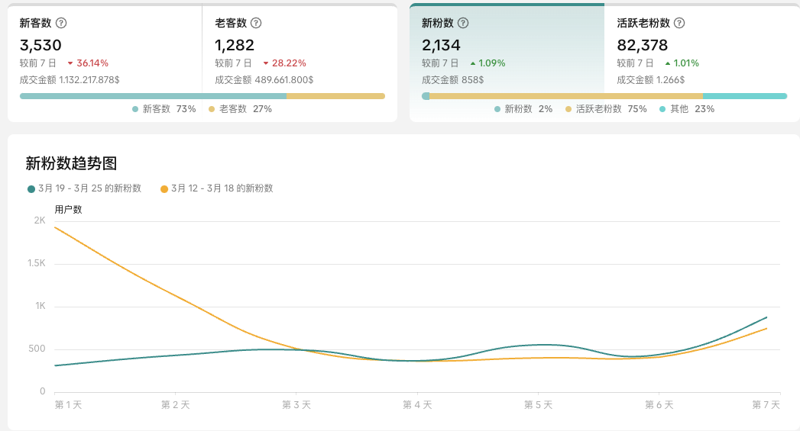The image size is (800, 431).
Task: Toggle the 3月 12 - 3月 18 series legend
Action: coord(216,188)
